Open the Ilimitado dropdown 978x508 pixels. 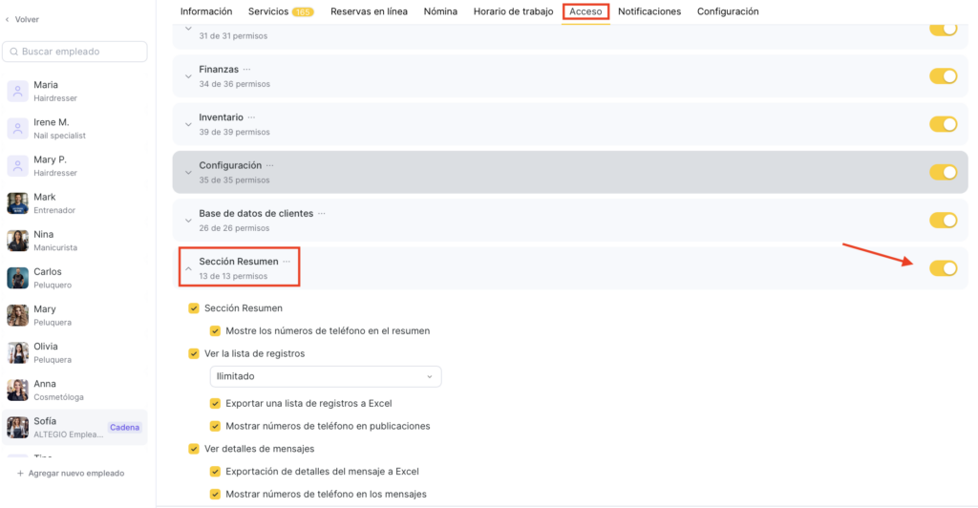326,377
